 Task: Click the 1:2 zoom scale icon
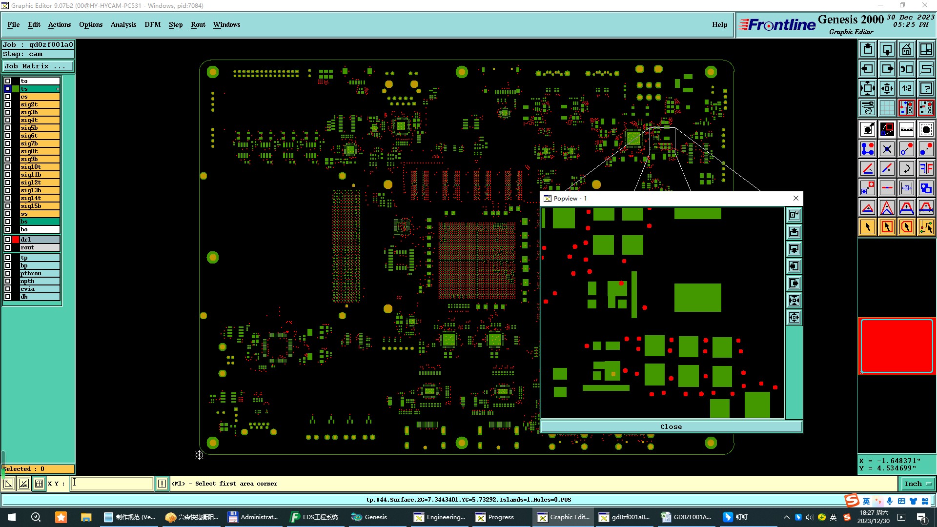coord(907,88)
